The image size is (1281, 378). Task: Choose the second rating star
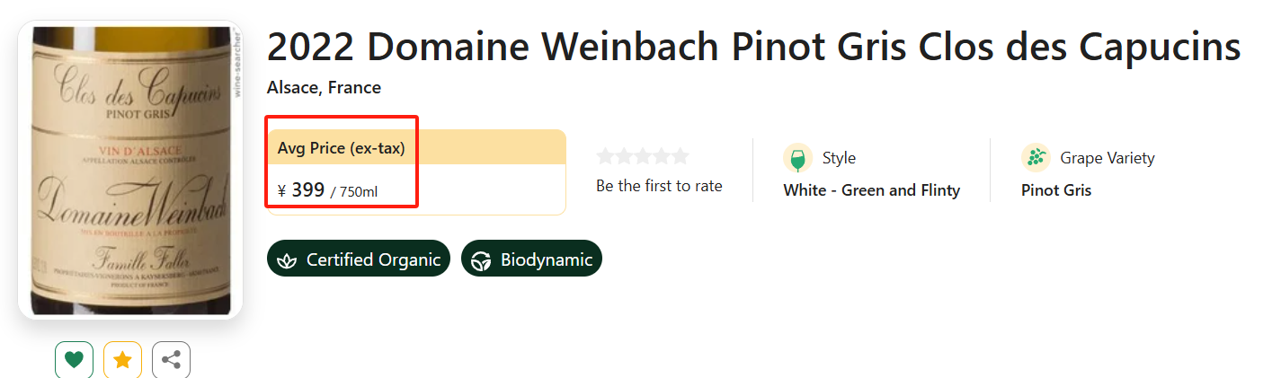coord(624,156)
